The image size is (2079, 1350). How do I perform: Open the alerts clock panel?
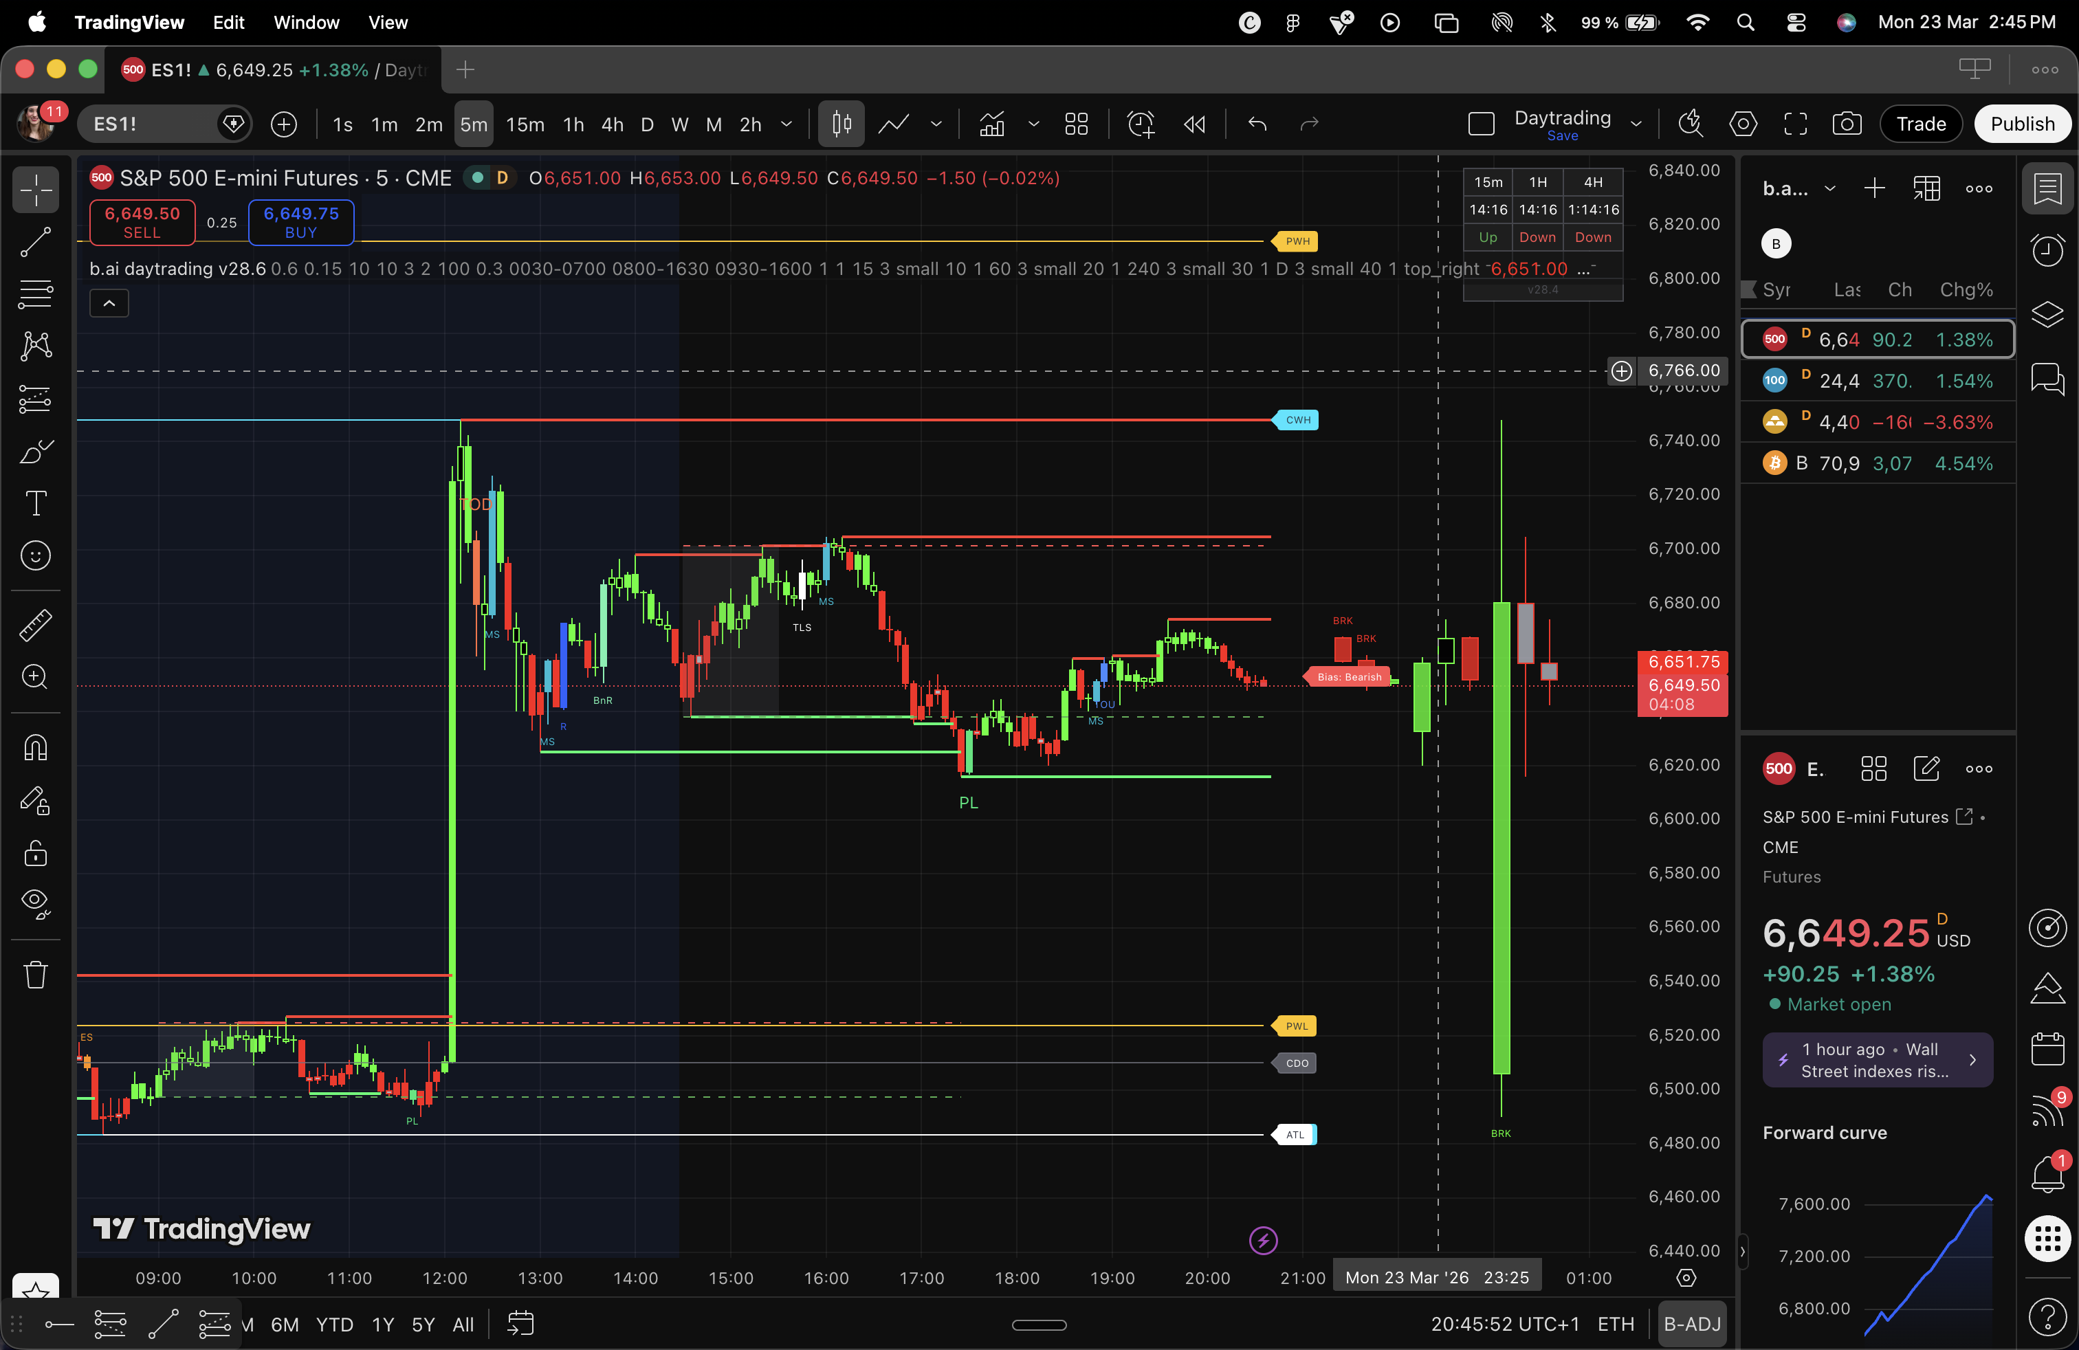(x=2047, y=251)
